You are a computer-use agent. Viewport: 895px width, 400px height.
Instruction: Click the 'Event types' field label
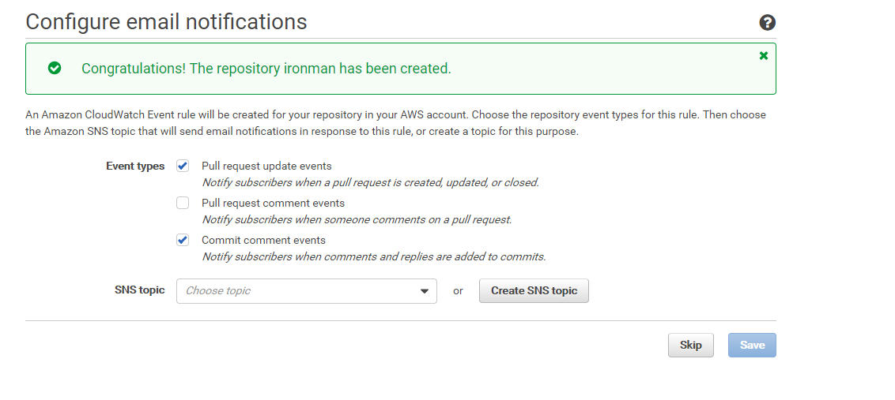[135, 166]
